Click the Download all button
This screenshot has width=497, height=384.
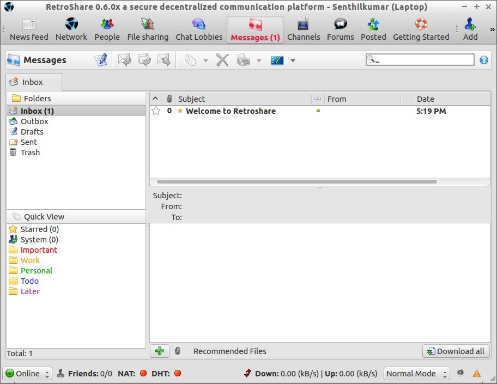point(456,351)
